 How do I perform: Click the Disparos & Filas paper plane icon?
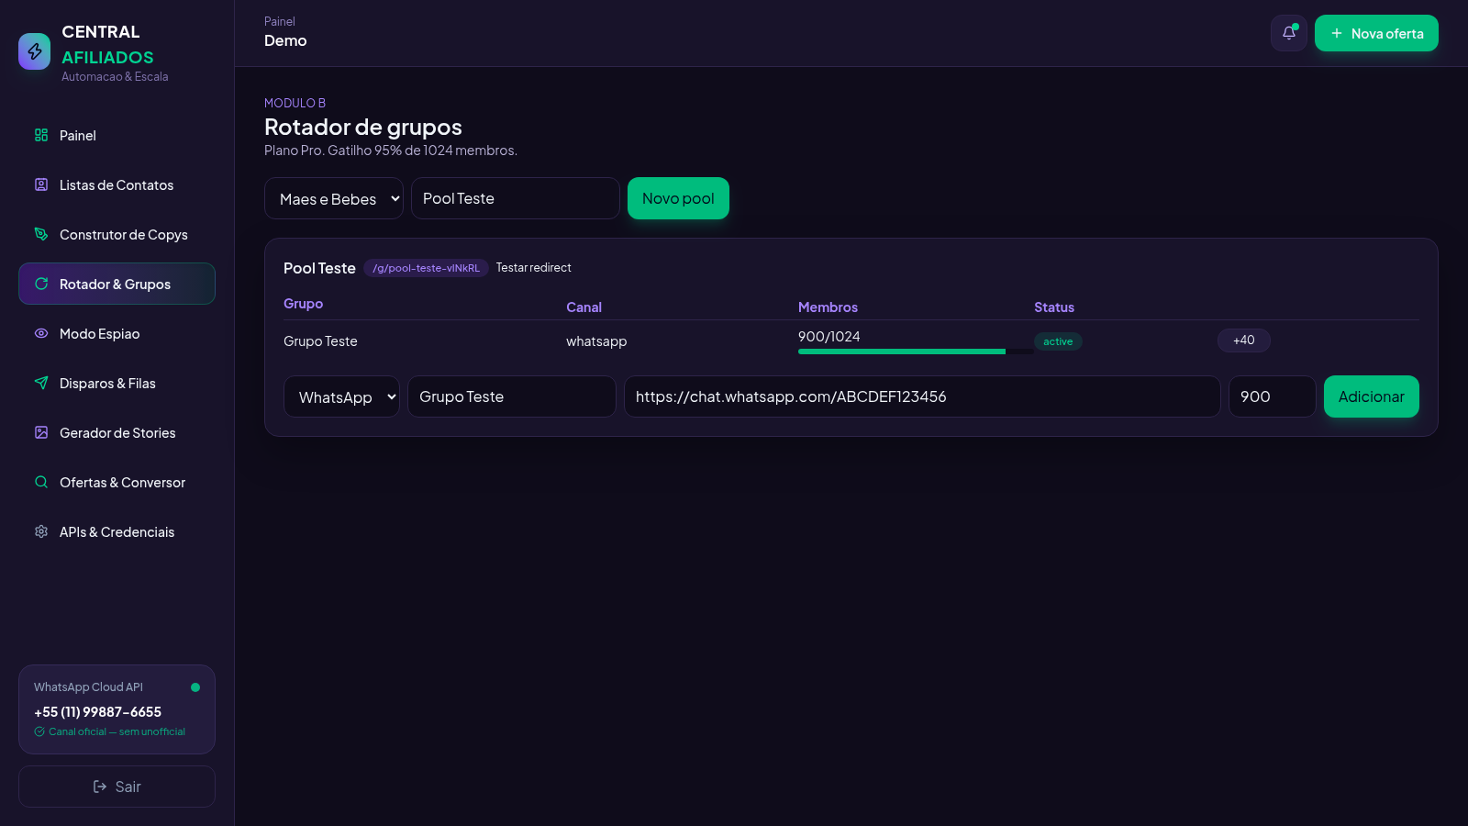[x=41, y=383]
